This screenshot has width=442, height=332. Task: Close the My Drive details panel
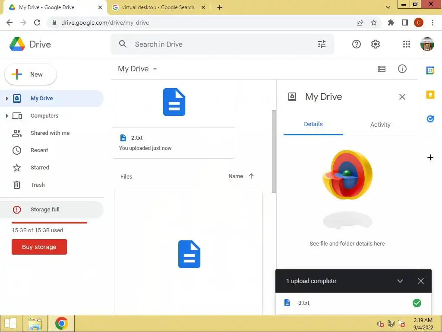[402, 97]
